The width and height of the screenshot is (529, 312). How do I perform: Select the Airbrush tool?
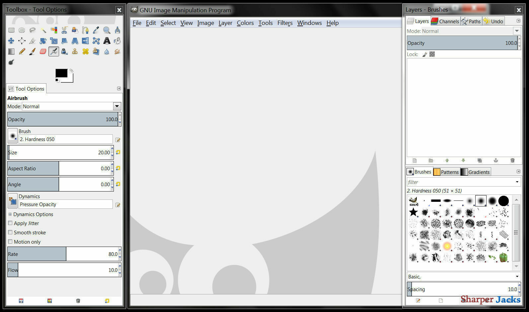coord(54,51)
